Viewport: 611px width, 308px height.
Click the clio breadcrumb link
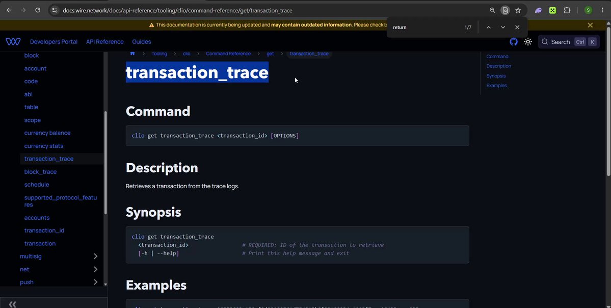coord(187,54)
